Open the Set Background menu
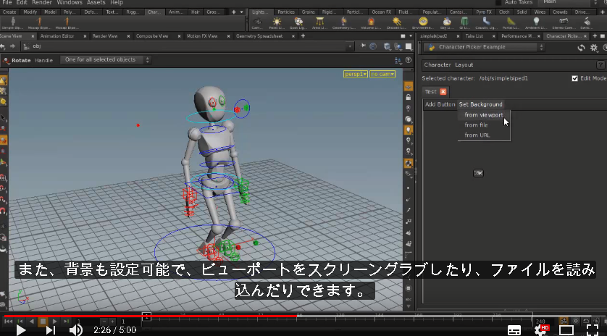Viewport: 607px width, 336px height. coord(480,104)
